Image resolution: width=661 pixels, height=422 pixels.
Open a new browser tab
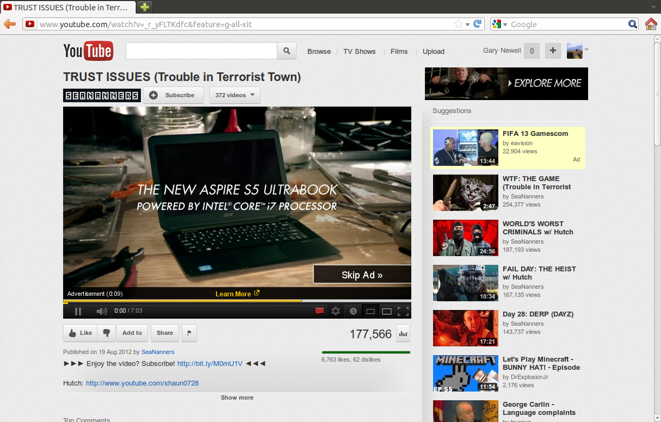coord(144,7)
